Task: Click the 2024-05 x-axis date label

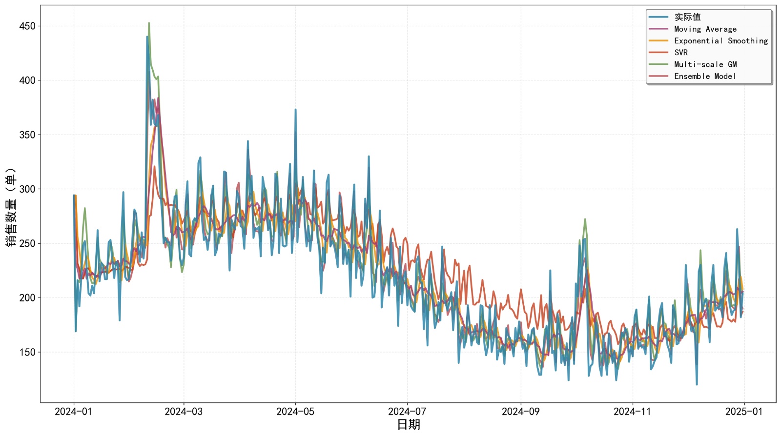Action: (x=295, y=412)
